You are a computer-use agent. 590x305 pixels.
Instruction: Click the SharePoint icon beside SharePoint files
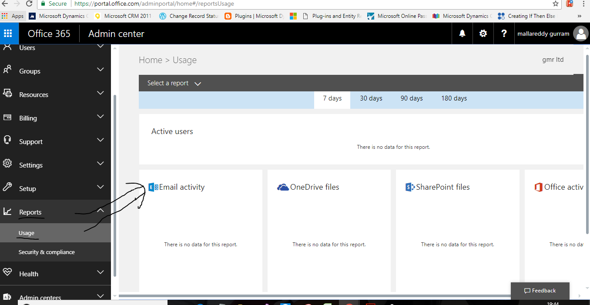(x=410, y=187)
